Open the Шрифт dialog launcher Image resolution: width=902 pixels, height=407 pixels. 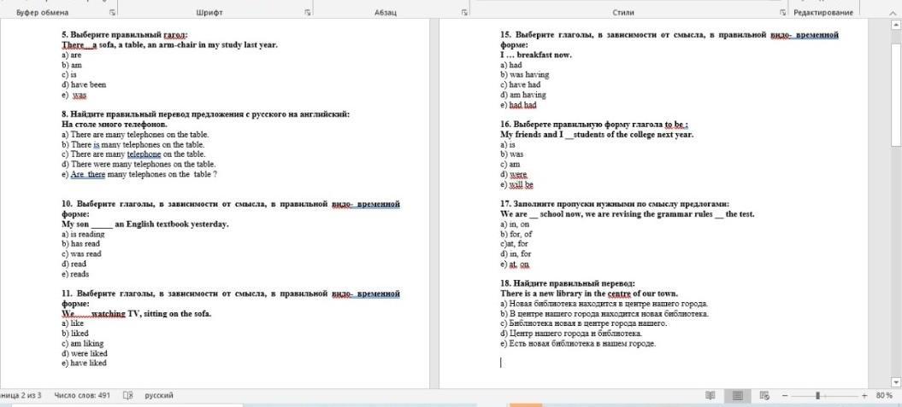coord(308,13)
